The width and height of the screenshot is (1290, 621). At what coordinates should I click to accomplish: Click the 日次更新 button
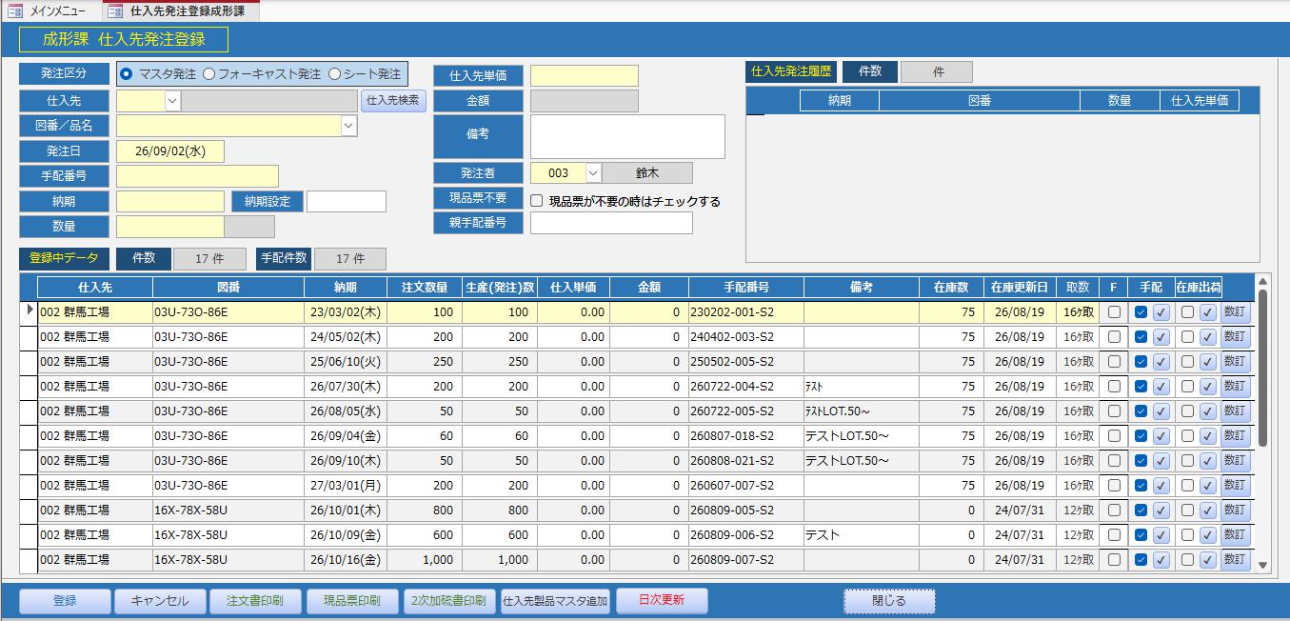point(661,601)
